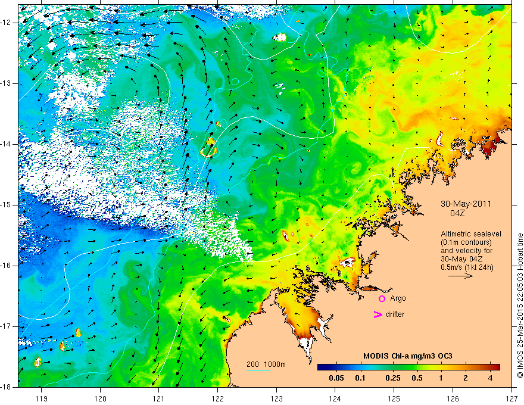Click the latitude axis label -12

(x=7, y=23)
